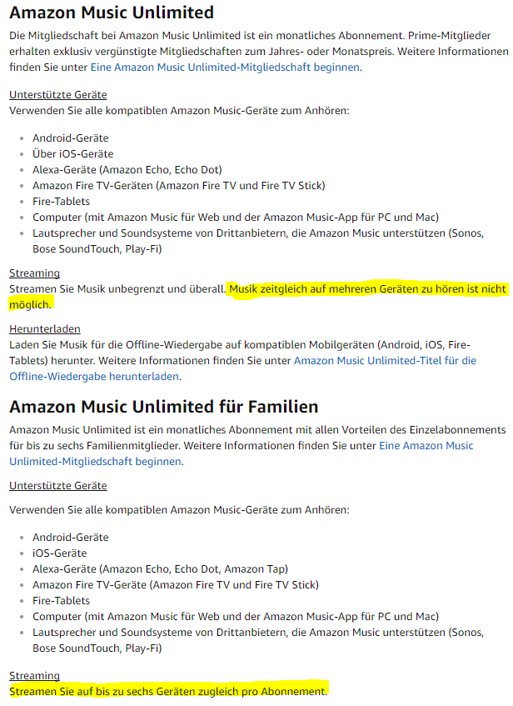The image size is (513, 706).
Task: Click the first 'Unterstützte Geräte' subheading
Action: (58, 95)
